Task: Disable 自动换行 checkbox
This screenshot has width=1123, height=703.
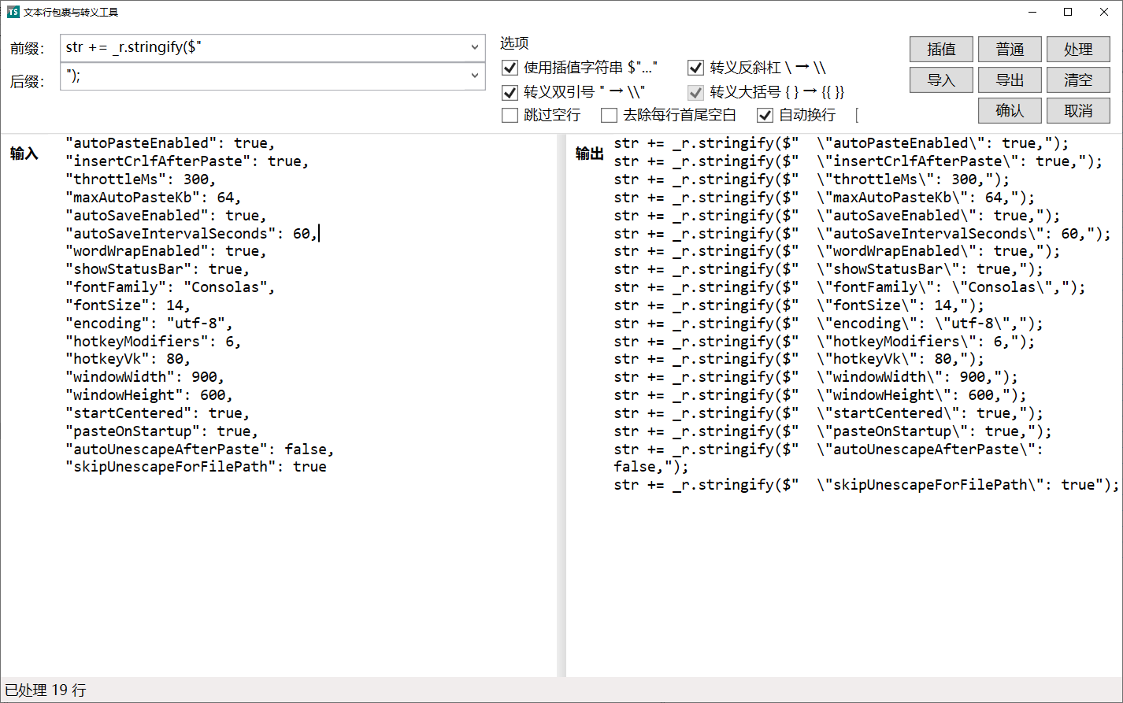Action: (x=765, y=116)
